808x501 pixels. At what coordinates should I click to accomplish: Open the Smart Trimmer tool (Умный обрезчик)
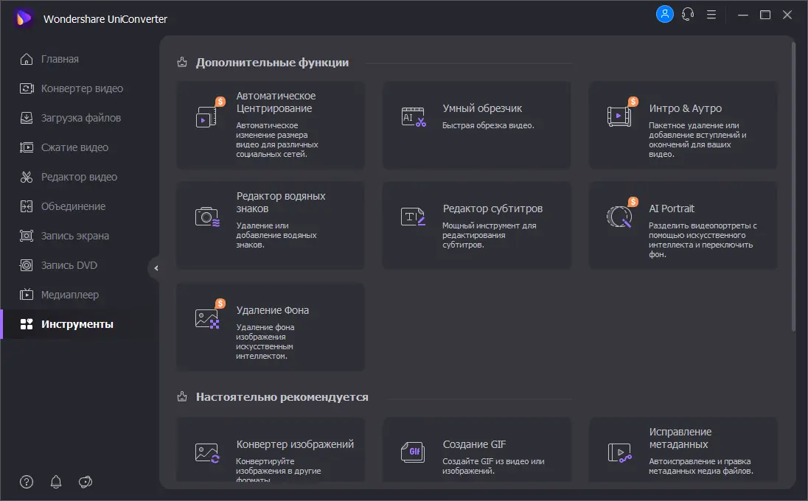pos(476,124)
